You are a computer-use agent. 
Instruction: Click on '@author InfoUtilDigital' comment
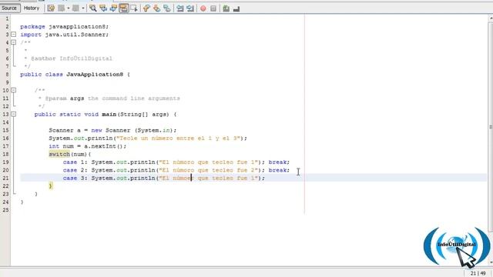pyautogui.click(x=72, y=58)
